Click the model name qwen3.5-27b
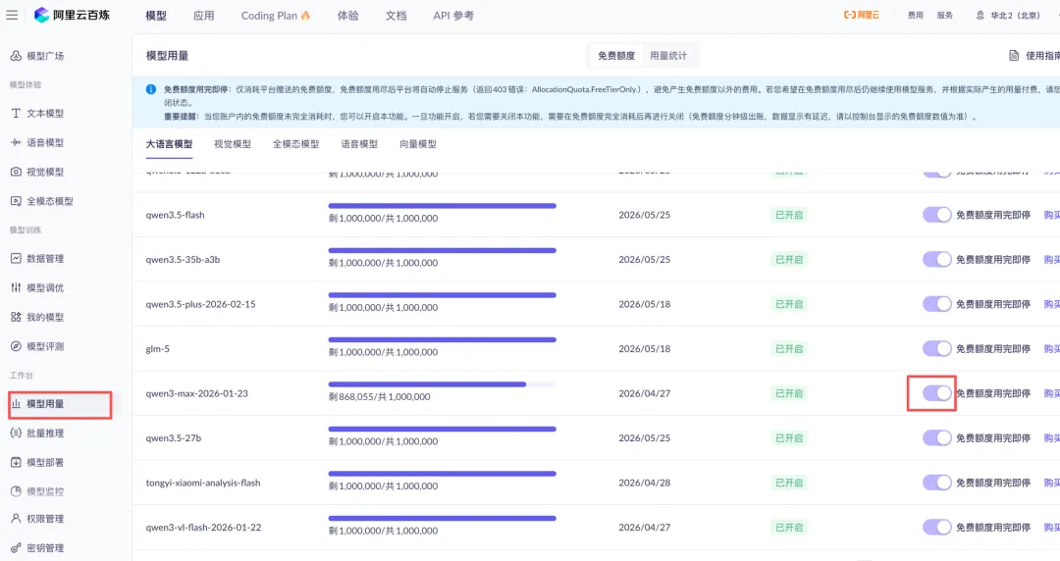This screenshot has width=1060, height=561. [x=173, y=438]
